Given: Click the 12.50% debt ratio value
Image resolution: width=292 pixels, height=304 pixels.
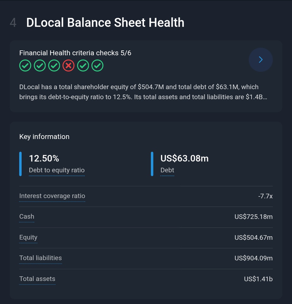Looking at the screenshot, I should [44, 158].
